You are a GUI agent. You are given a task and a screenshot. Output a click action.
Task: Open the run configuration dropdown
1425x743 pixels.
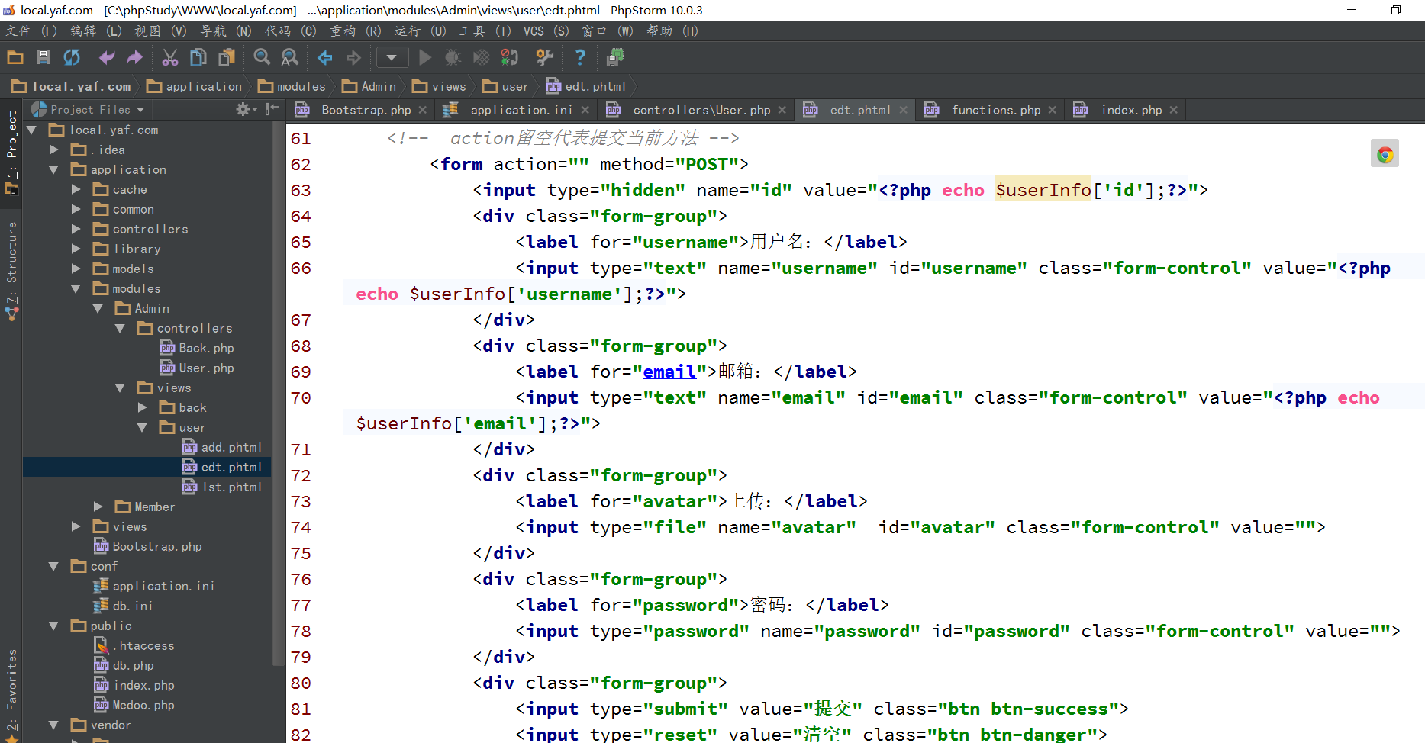pyautogui.click(x=392, y=57)
